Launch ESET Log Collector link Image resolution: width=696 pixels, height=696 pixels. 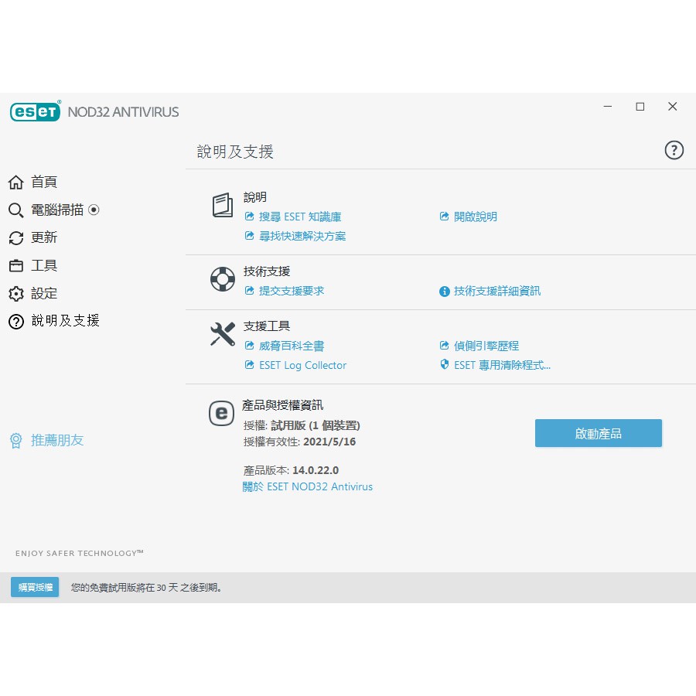pyautogui.click(x=302, y=365)
